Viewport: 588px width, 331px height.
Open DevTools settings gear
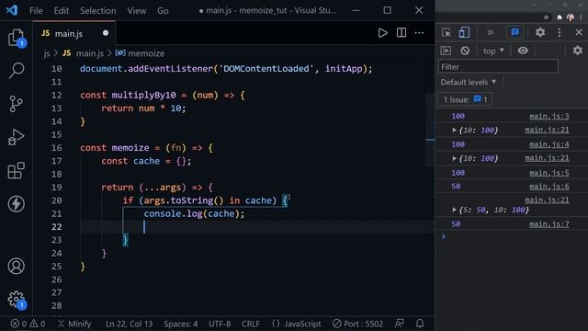point(540,32)
